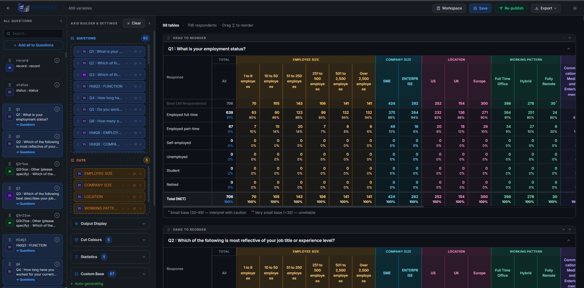
Task: Move Q2 up in the Questions list
Action: (x=126, y=63)
